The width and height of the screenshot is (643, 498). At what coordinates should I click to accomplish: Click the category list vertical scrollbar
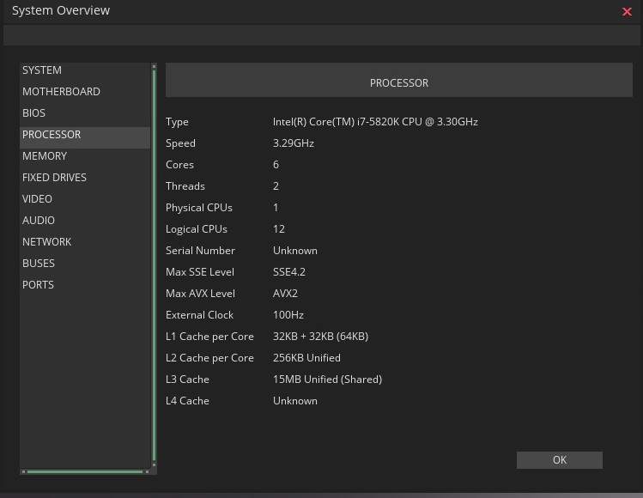pos(154,265)
